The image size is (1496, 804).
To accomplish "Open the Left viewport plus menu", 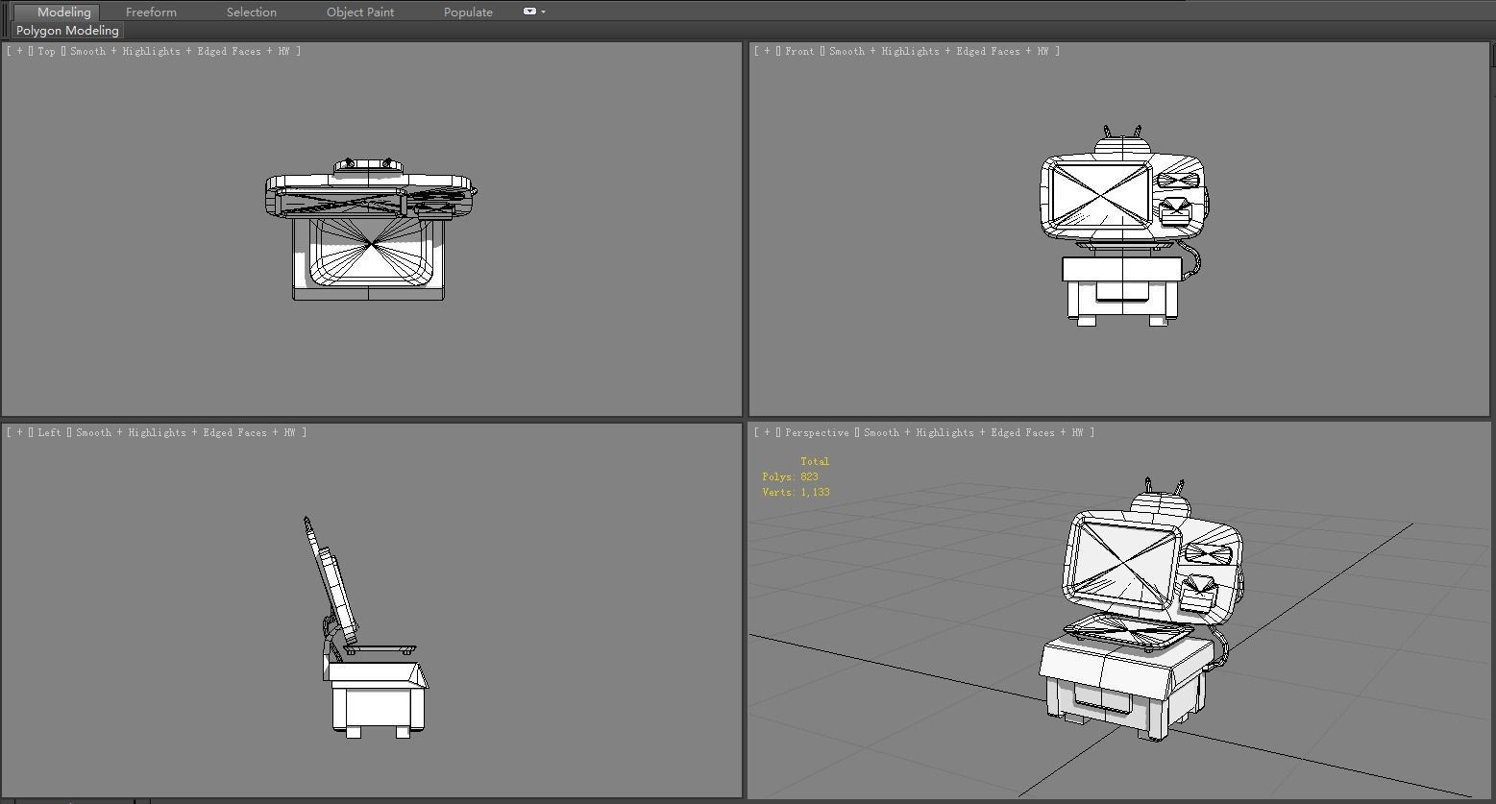I will [x=18, y=432].
